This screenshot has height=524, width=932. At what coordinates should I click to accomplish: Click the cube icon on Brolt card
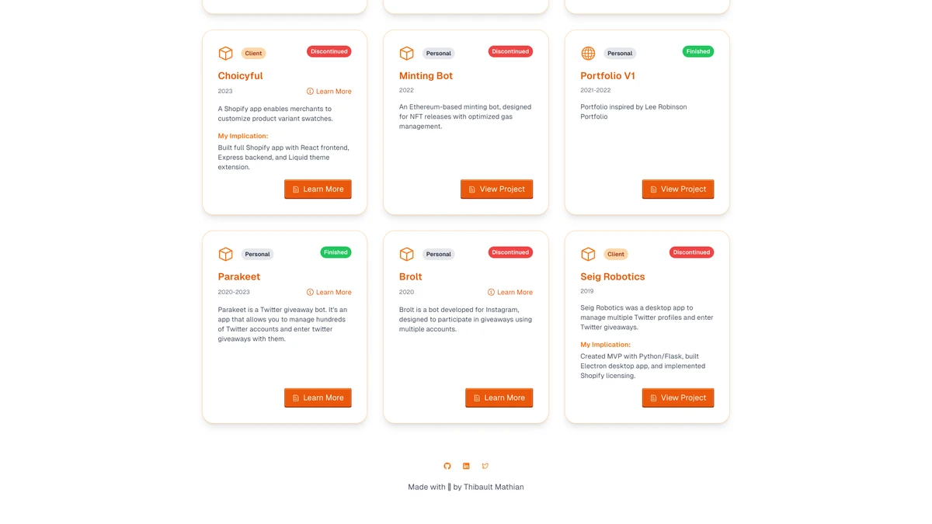tap(406, 254)
